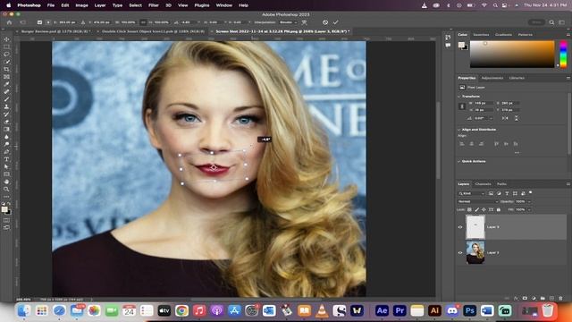
Task: Click the foreground color swatch in Color panel
Action: [x=461, y=45]
